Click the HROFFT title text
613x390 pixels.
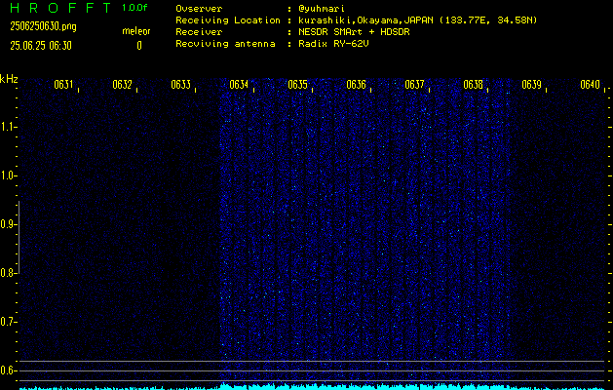coord(59,8)
